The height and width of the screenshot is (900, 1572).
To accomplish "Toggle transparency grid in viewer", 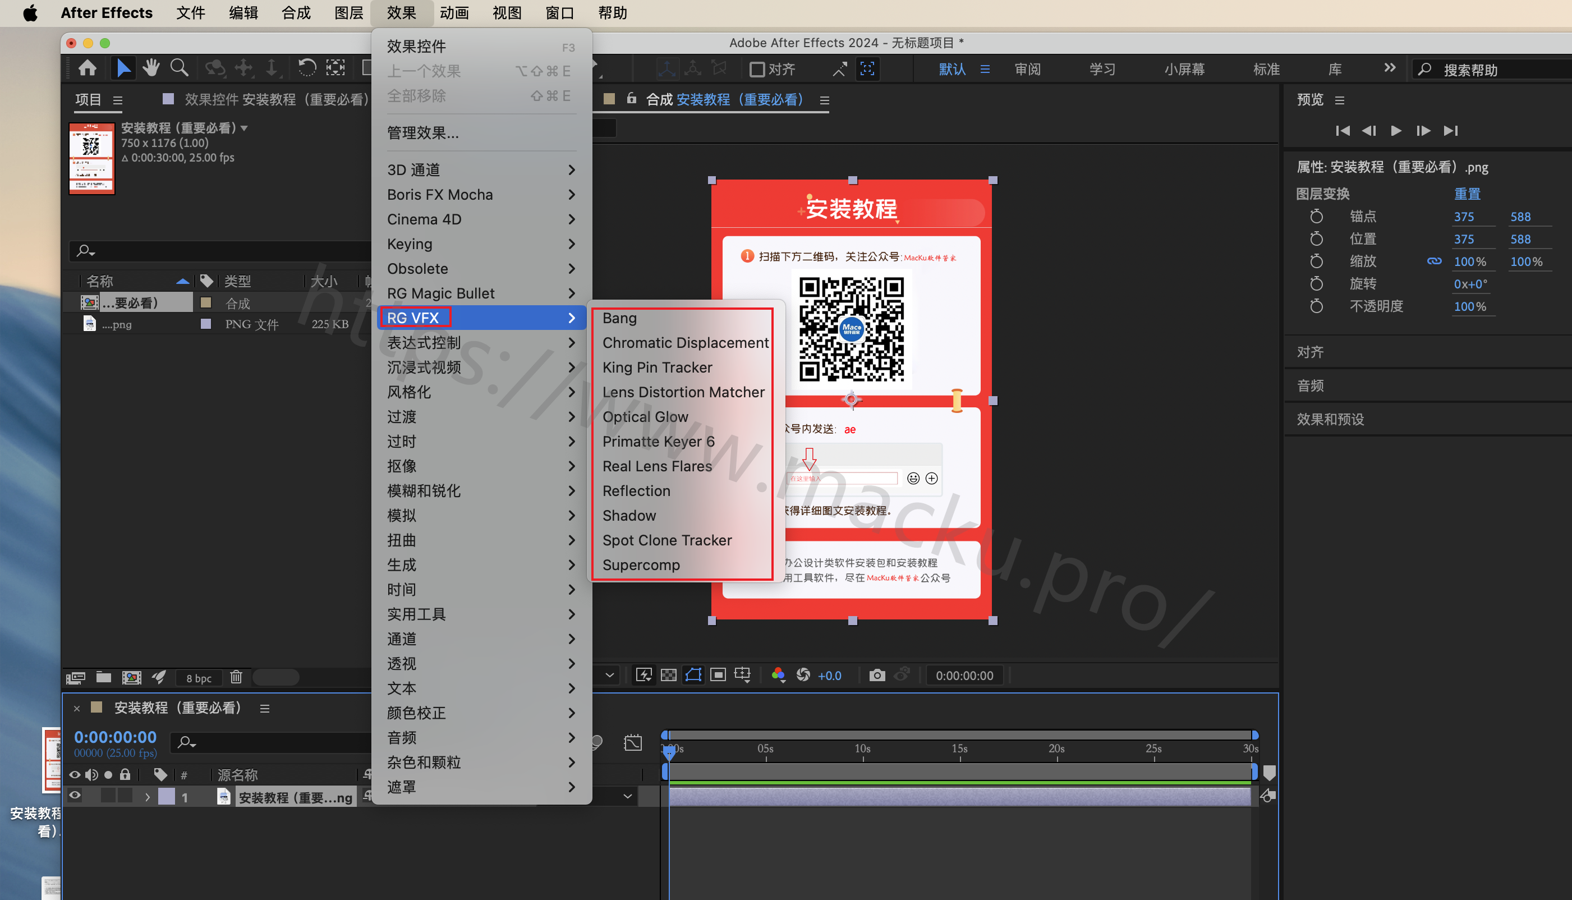I will (x=669, y=675).
